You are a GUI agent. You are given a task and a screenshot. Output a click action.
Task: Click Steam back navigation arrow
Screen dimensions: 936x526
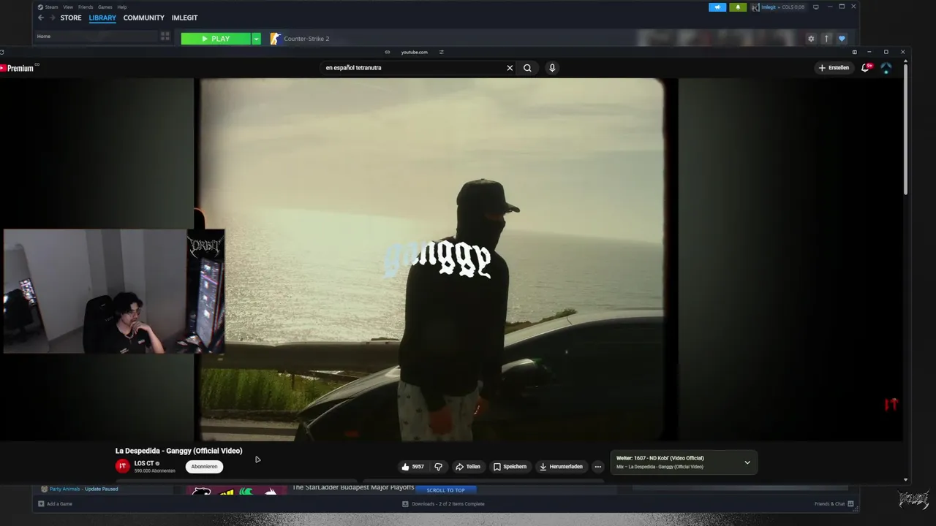coord(42,18)
